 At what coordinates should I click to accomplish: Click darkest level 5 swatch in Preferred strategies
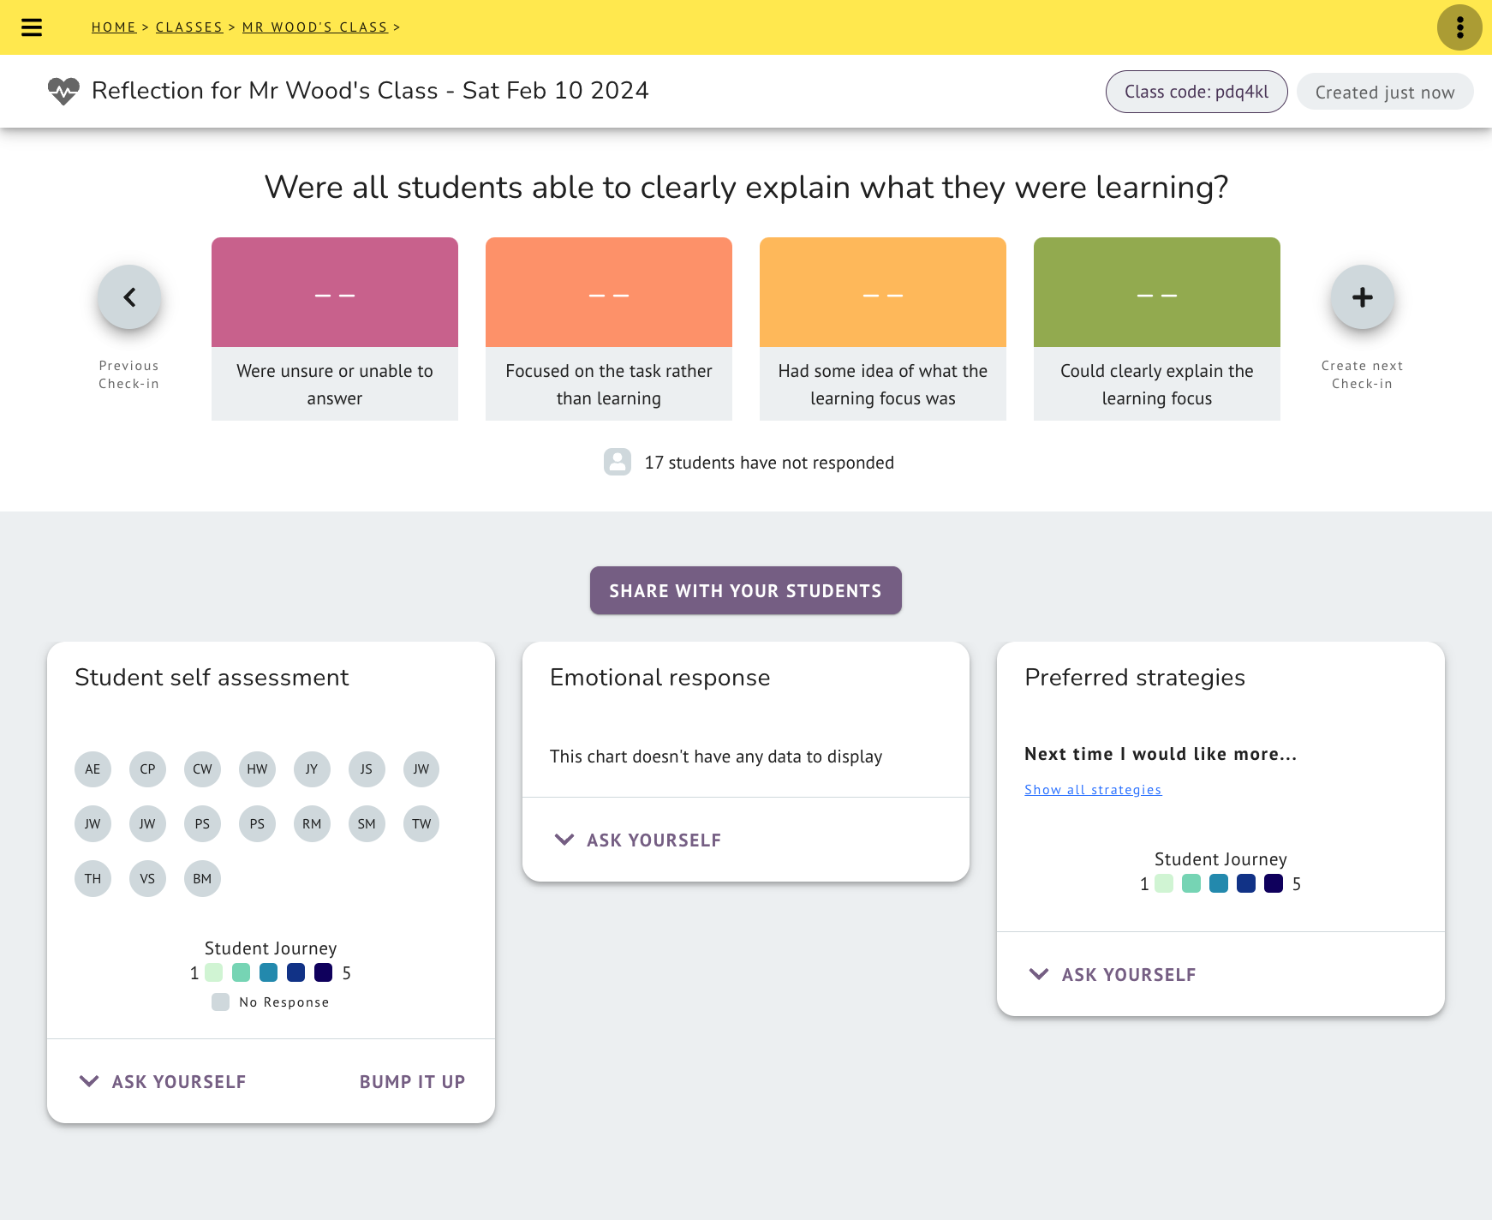pos(1274,883)
